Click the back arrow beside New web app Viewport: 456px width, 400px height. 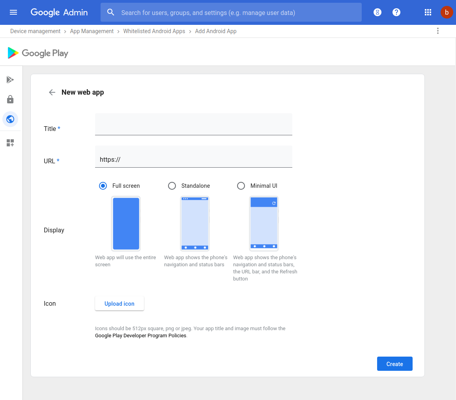(x=52, y=92)
